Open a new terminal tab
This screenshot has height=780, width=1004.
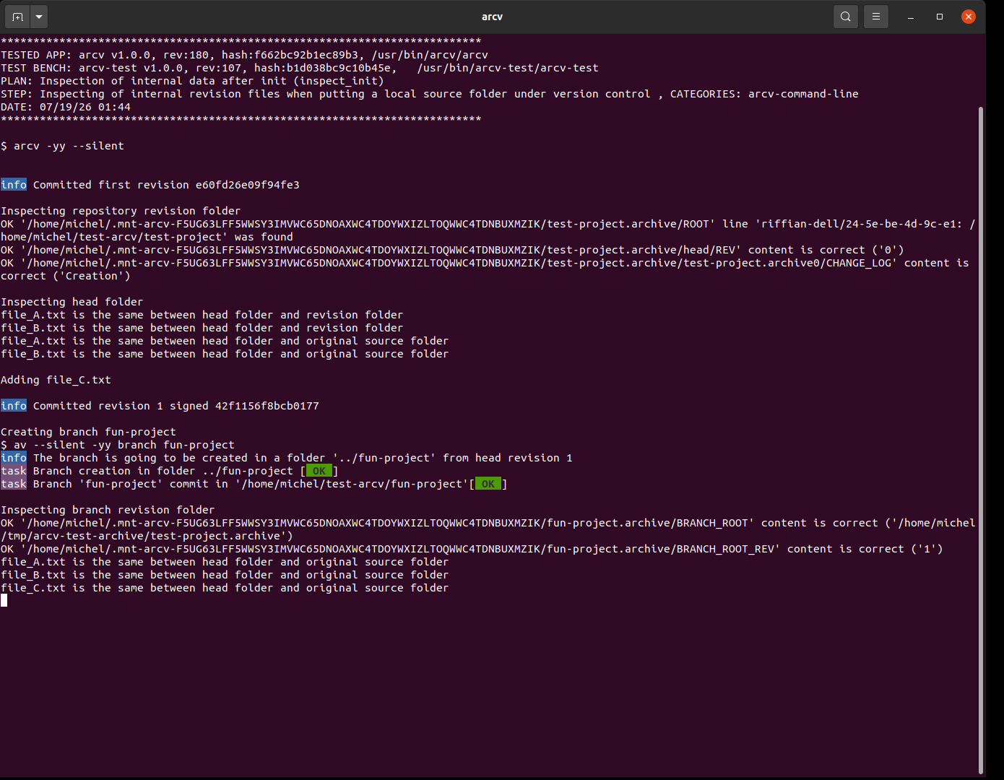[x=18, y=16]
